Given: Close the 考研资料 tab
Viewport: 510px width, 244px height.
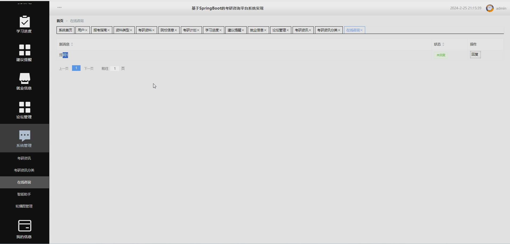Looking at the screenshot, I should tap(153, 30).
